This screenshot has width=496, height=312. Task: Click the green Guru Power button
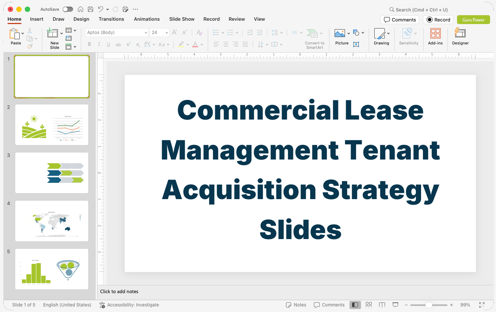(x=473, y=20)
